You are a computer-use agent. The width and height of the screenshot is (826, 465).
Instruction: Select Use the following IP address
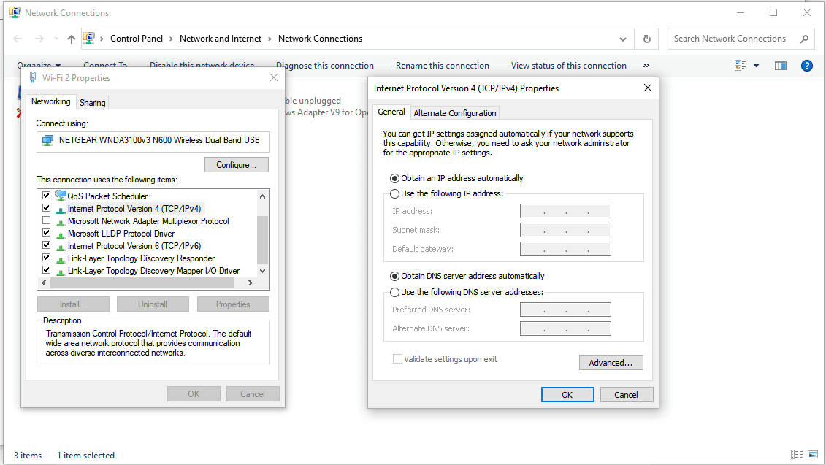(x=394, y=193)
